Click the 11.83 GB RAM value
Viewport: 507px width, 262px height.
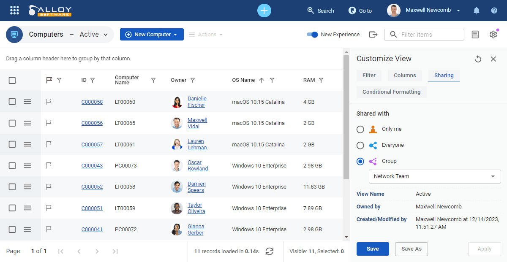pos(314,186)
